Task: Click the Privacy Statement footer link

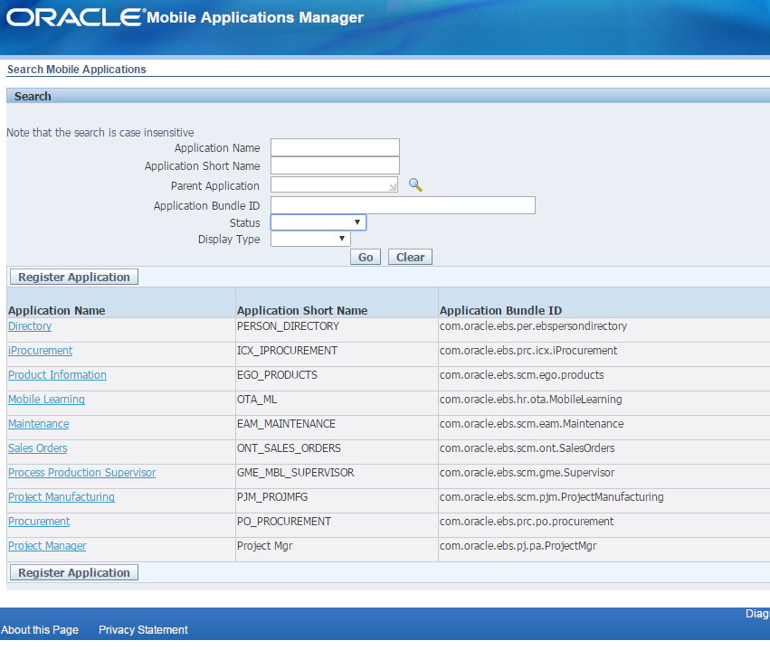Action: pos(143,630)
